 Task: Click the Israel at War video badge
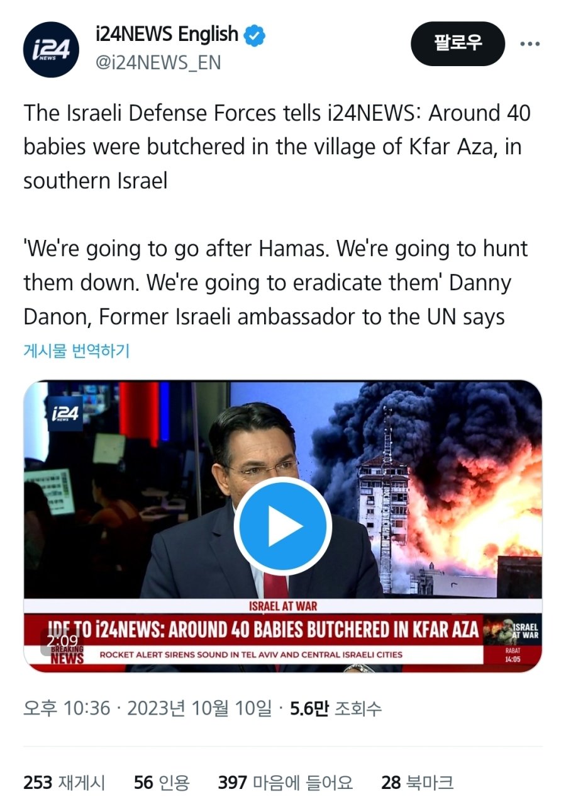[x=513, y=632]
